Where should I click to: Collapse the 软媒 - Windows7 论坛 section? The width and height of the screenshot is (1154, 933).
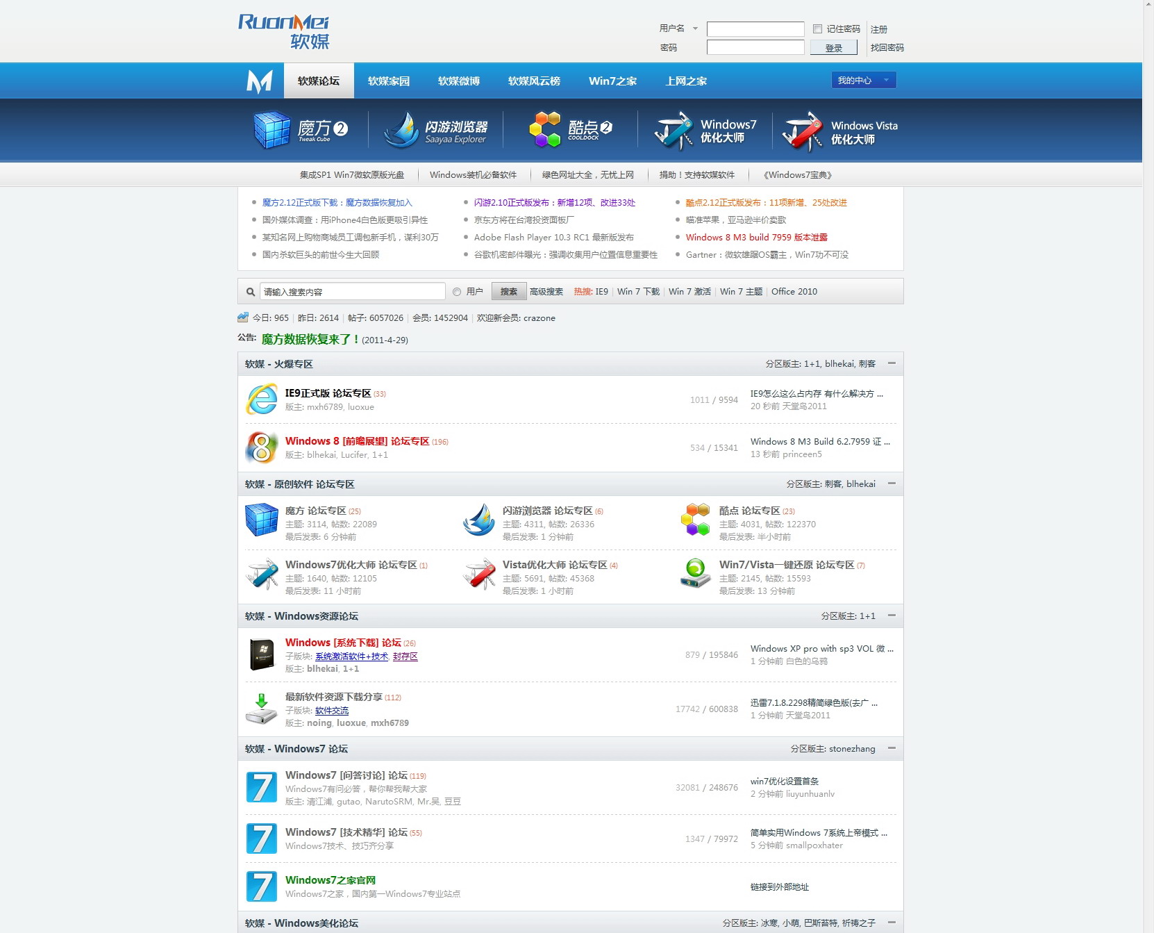tap(892, 748)
